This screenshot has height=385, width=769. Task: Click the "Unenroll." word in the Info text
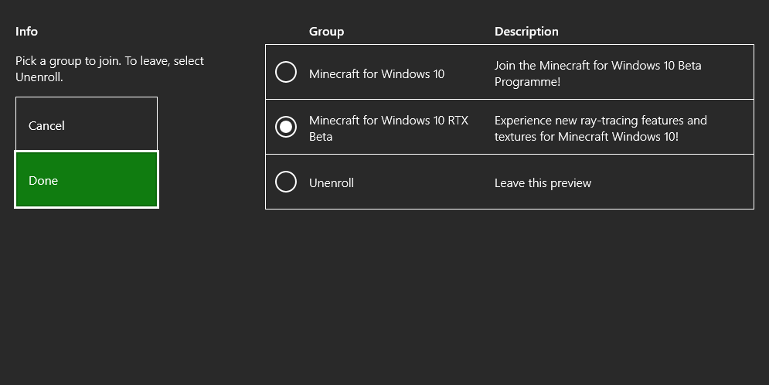click(39, 77)
